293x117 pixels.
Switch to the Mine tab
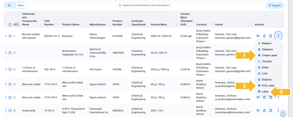click(21, 5)
